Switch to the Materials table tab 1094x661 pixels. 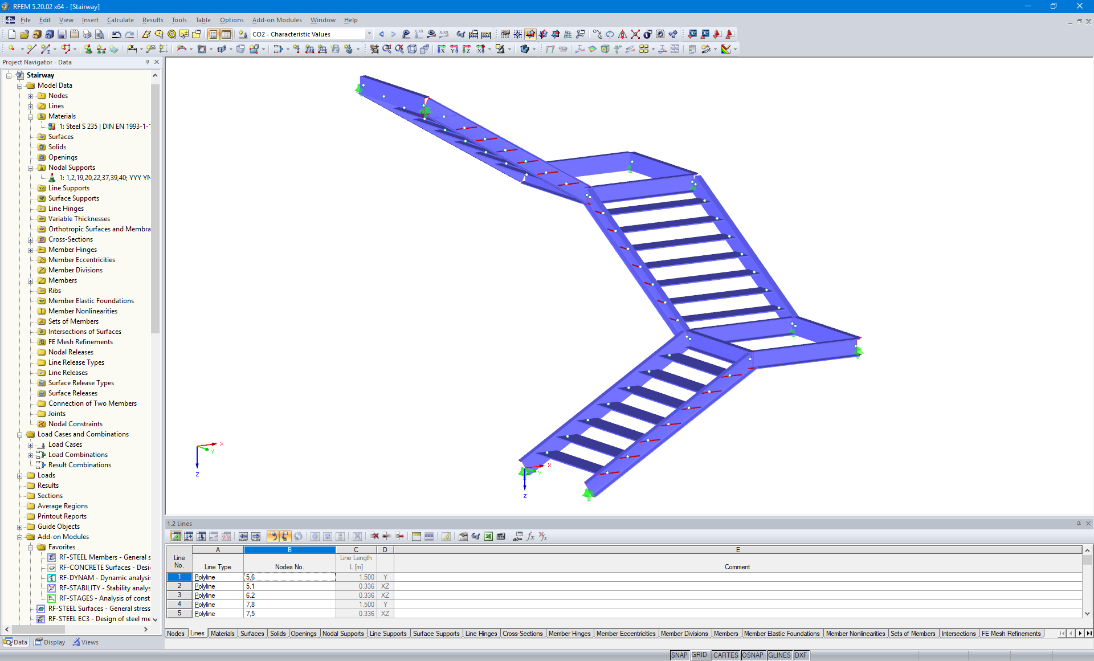222,633
